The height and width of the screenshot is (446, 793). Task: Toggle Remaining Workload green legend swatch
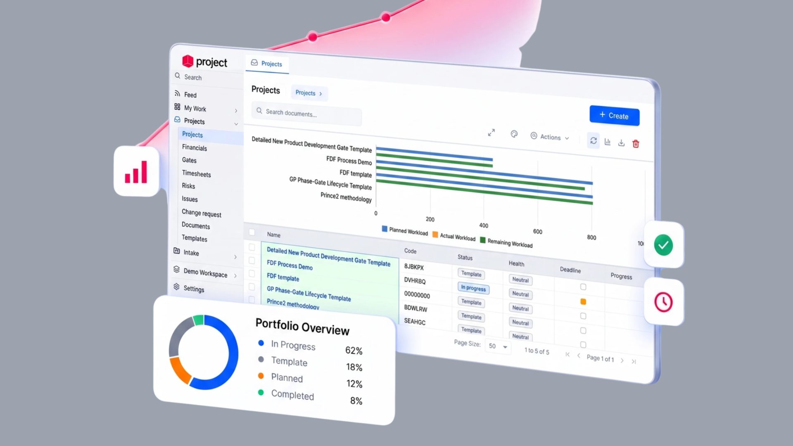click(482, 240)
